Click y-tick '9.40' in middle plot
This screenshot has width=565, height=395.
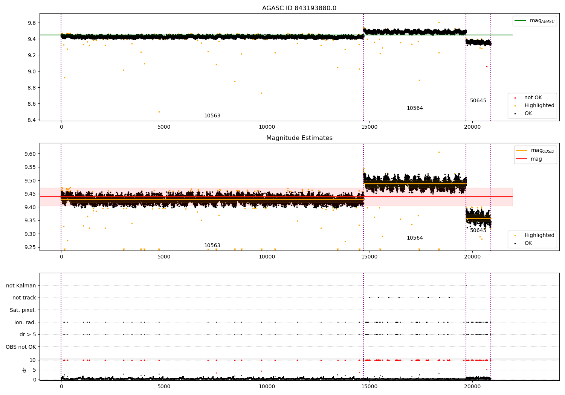[30, 207]
